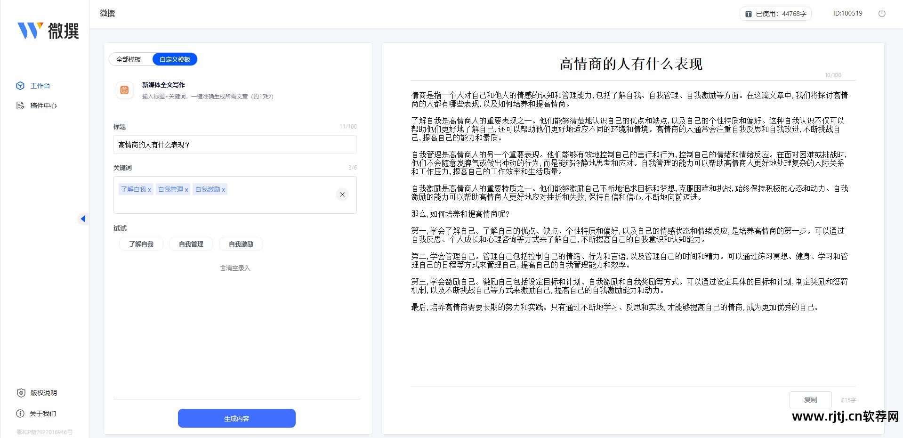
Task: Focus the 标题 input field
Action: tap(234, 145)
